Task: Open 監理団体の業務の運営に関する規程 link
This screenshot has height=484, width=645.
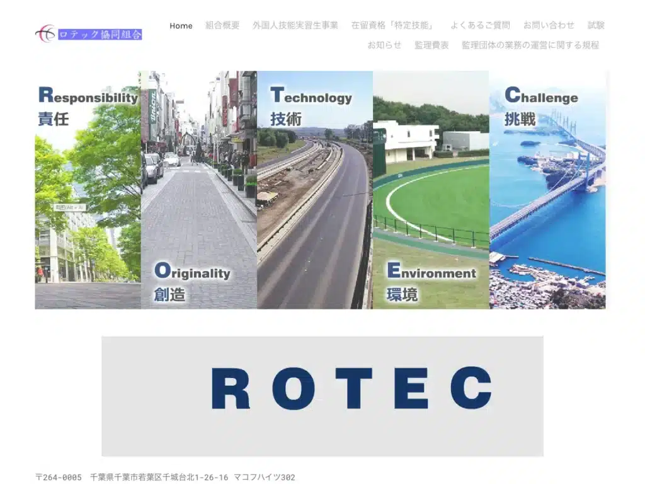Action: (530, 45)
